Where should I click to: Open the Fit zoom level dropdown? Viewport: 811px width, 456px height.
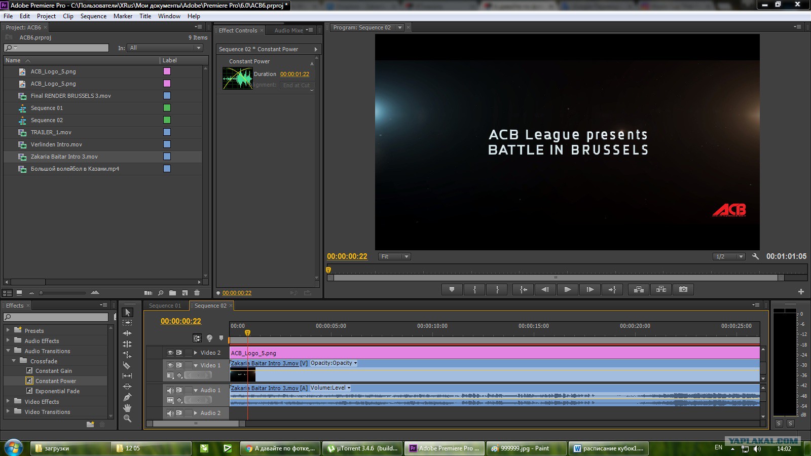pyautogui.click(x=394, y=256)
